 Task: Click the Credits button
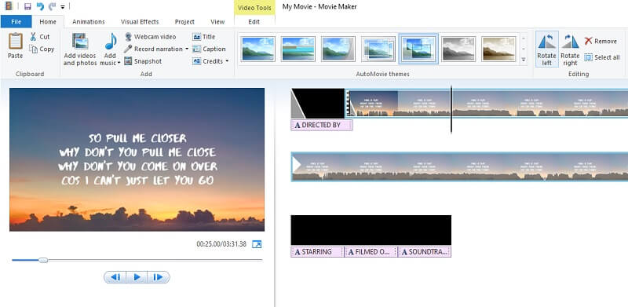coord(207,61)
